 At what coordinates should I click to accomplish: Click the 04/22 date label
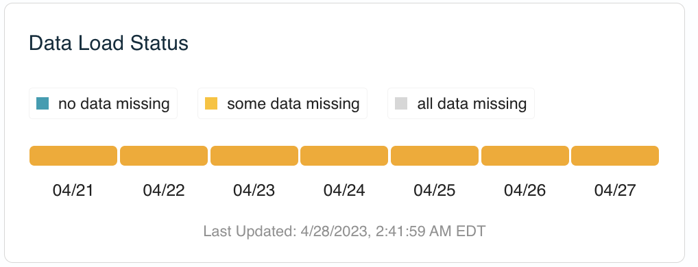(164, 190)
